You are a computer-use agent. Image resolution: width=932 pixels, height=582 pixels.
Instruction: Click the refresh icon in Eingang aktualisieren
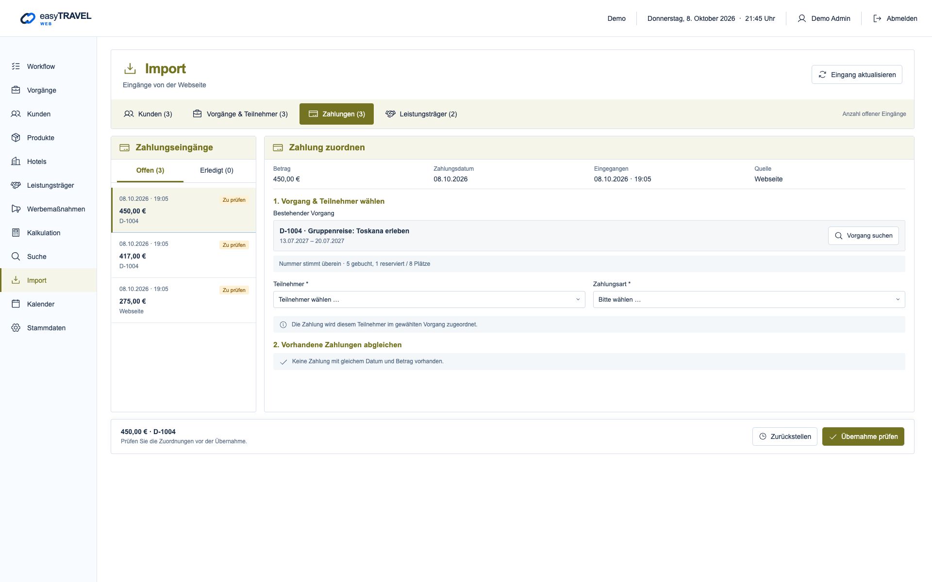pyautogui.click(x=822, y=75)
